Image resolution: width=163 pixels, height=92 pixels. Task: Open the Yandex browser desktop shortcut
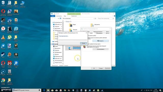[3, 29]
